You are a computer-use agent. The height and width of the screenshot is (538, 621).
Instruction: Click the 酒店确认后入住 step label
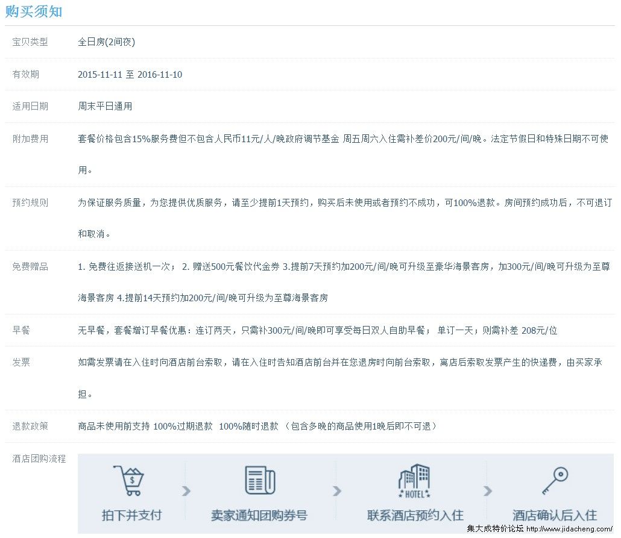pos(554,515)
